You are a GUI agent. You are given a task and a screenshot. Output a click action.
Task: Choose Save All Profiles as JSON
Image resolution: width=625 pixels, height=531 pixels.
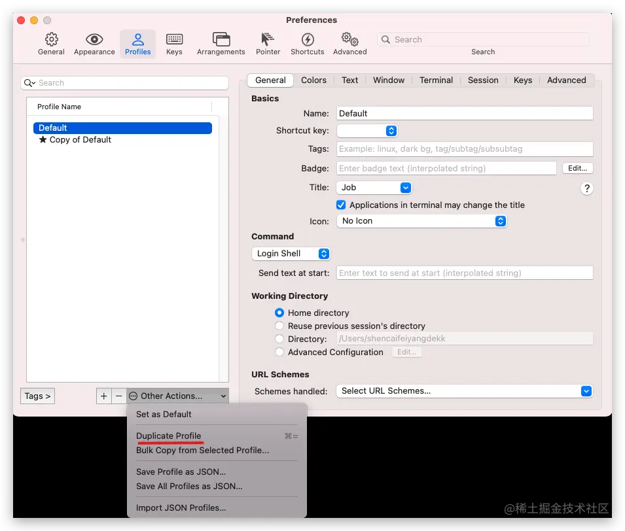tap(217, 486)
